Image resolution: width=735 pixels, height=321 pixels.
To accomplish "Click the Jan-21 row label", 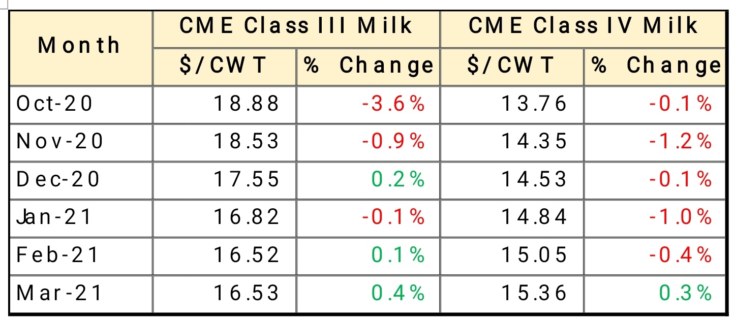I will 54,217.
